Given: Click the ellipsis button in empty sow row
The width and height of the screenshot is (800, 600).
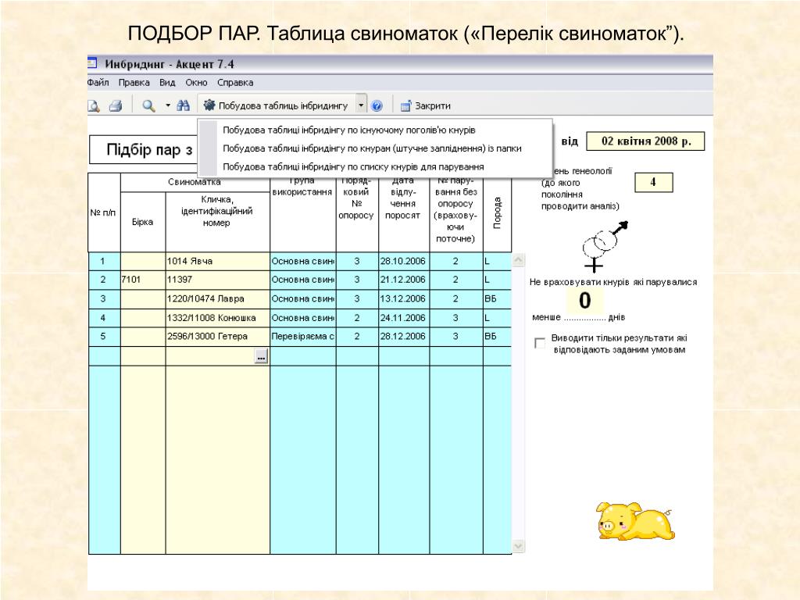Looking at the screenshot, I should tap(261, 356).
